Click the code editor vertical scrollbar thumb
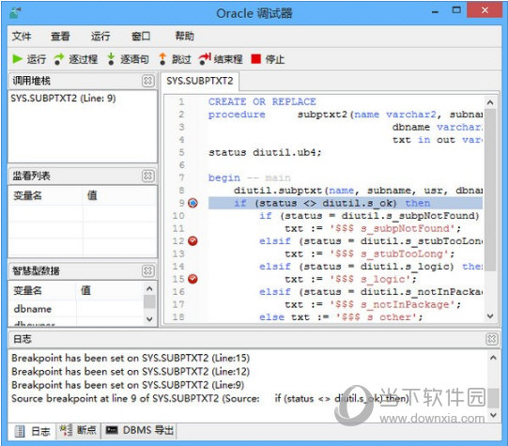The width and height of the screenshot is (508, 446). (x=490, y=190)
